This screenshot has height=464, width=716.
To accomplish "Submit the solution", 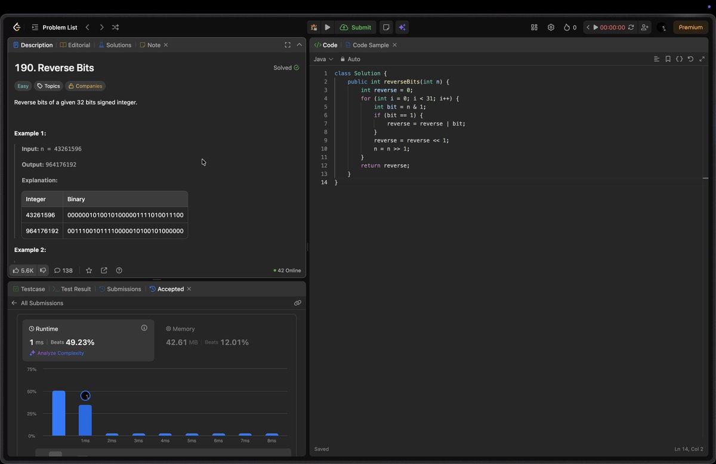I will tap(356, 27).
